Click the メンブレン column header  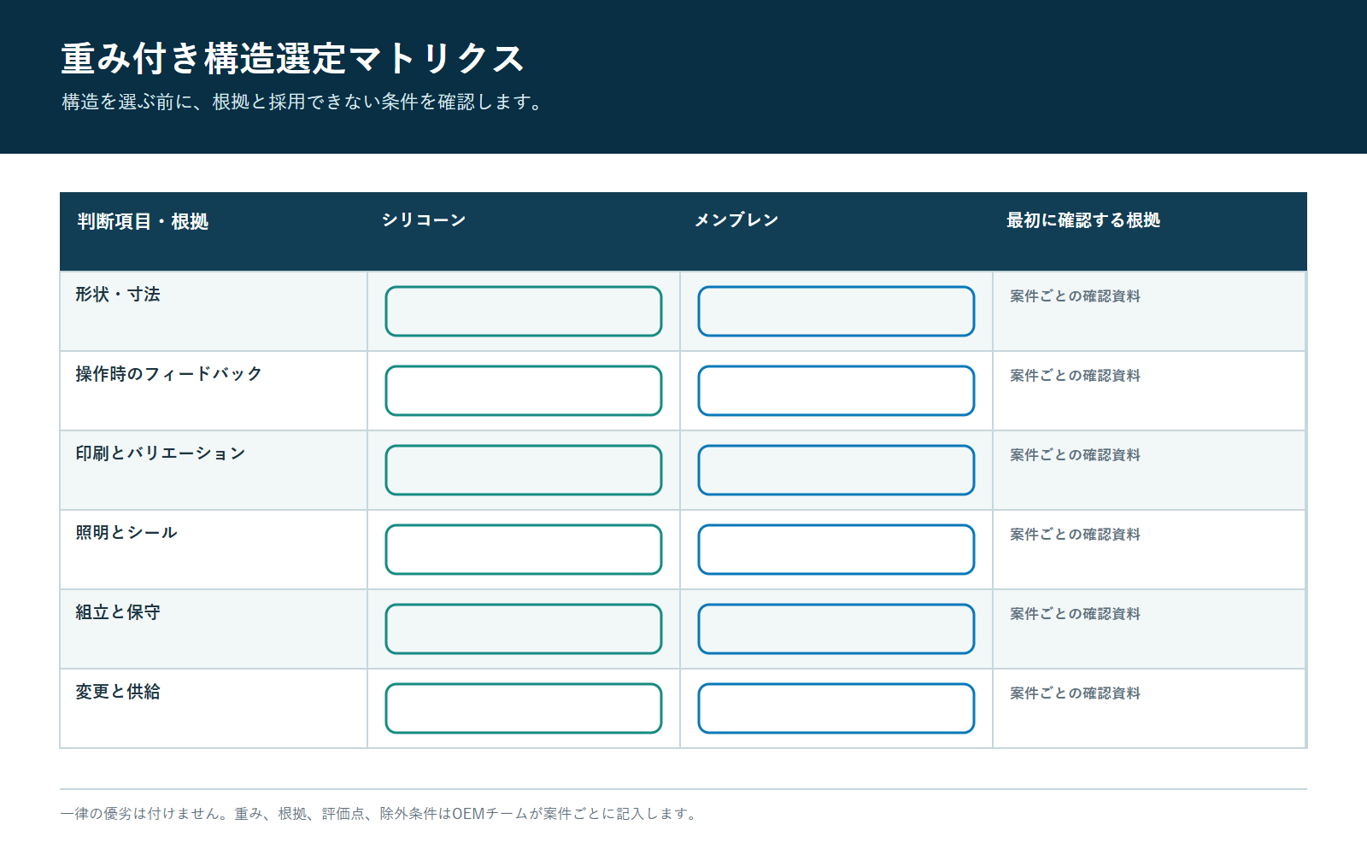(736, 219)
